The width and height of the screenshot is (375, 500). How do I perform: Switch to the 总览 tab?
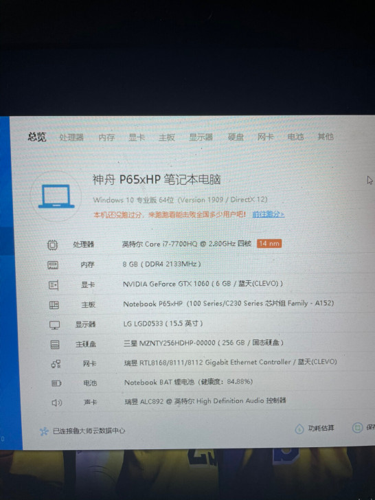click(37, 137)
